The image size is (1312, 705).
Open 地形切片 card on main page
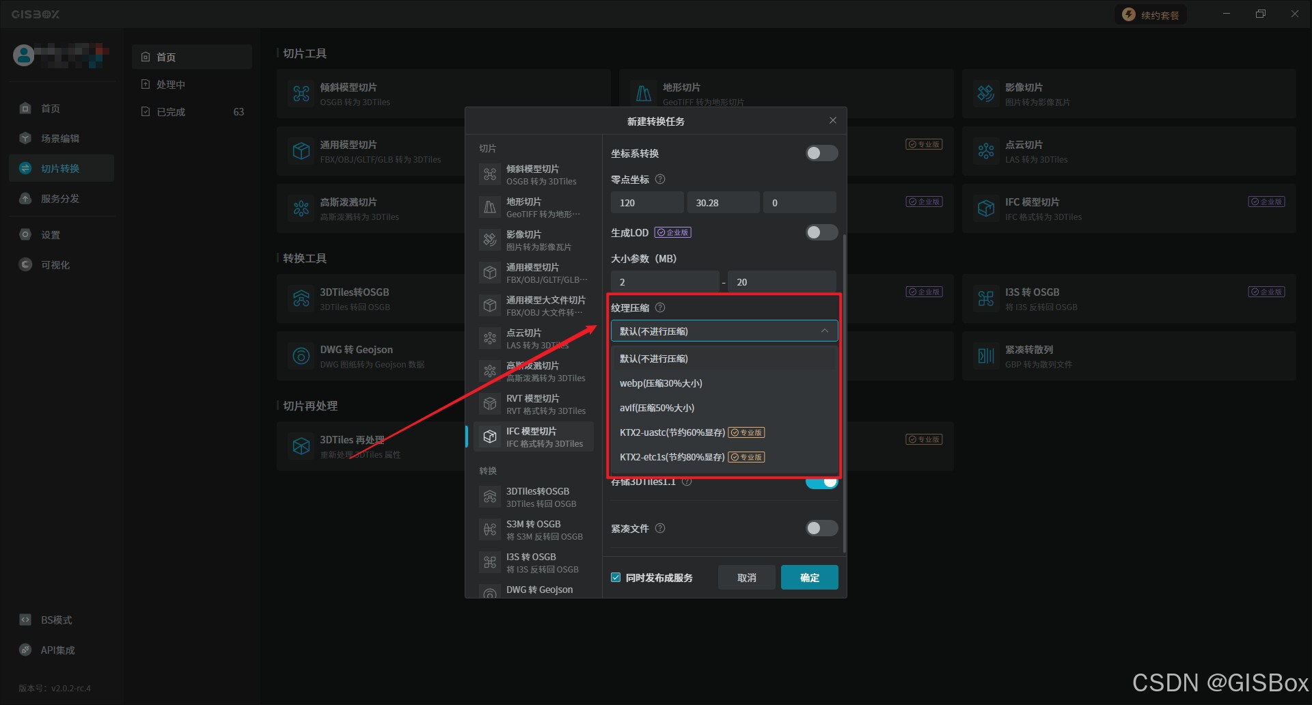click(786, 94)
